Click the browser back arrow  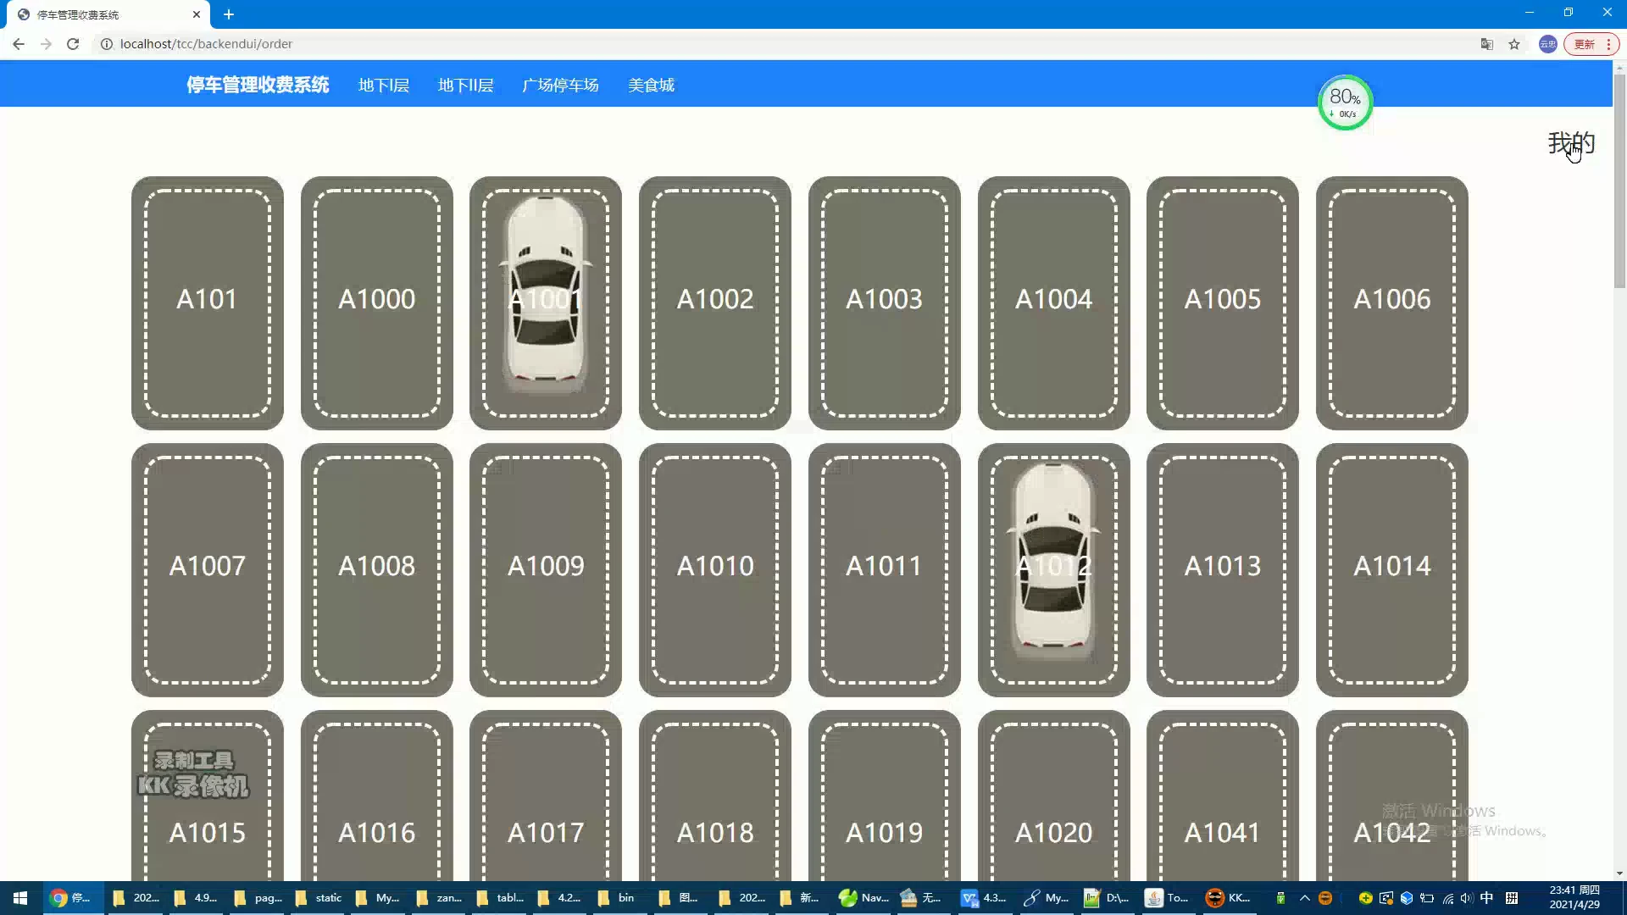tap(19, 44)
